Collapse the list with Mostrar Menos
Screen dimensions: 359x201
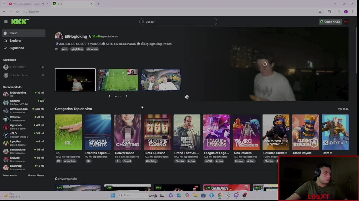point(36,175)
